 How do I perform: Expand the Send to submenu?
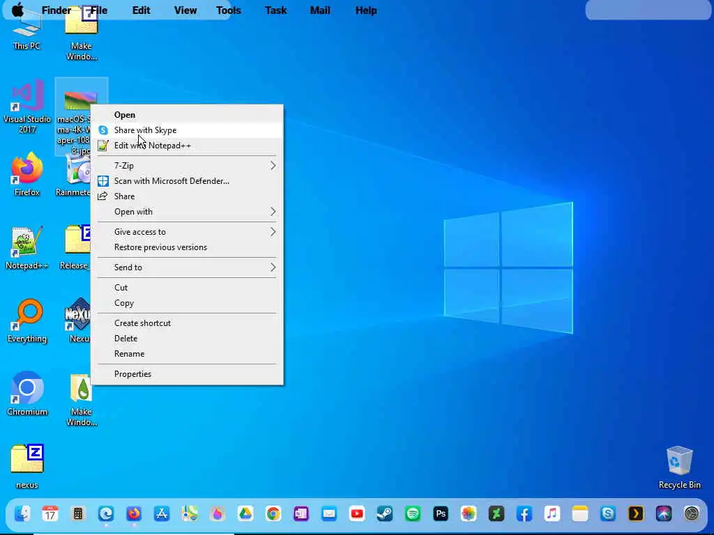(x=187, y=267)
